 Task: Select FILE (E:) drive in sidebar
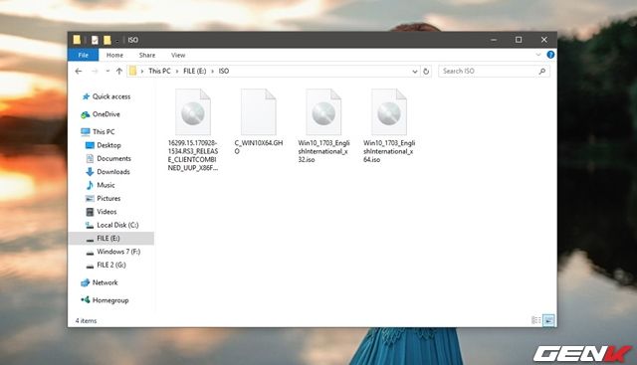[111, 239]
